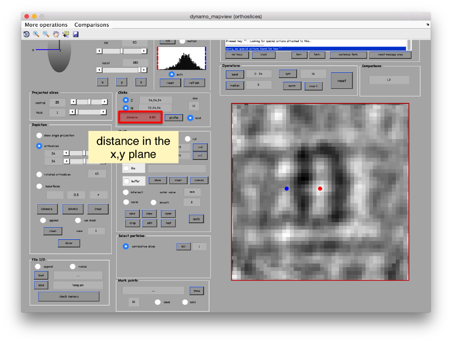This screenshot has height=343, width=452.
Task: Click the mask convex button
Action: point(199,180)
